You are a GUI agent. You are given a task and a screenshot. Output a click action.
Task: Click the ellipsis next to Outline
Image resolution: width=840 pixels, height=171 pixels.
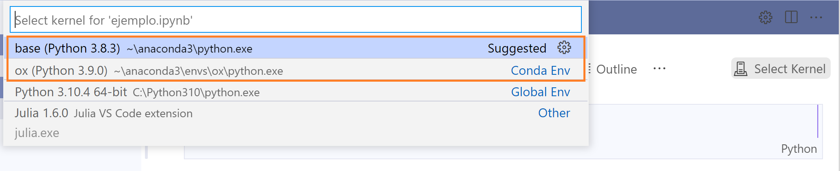(659, 69)
